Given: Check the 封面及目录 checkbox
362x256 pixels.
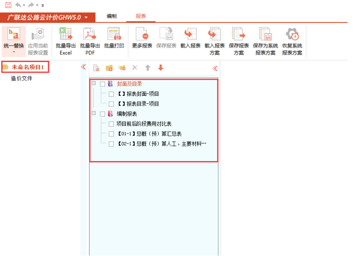Looking at the screenshot, I should pyautogui.click(x=102, y=84).
